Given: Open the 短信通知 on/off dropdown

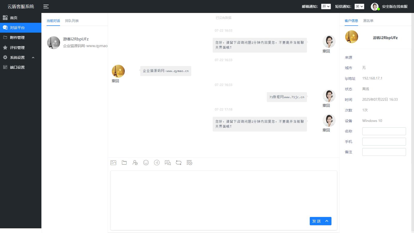Looking at the screenshot, I should (x=359, y=6).
